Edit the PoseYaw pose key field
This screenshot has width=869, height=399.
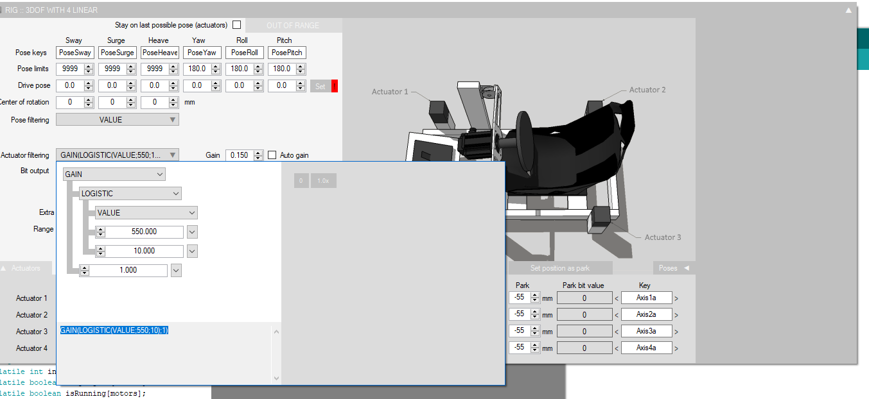[203, 53]
